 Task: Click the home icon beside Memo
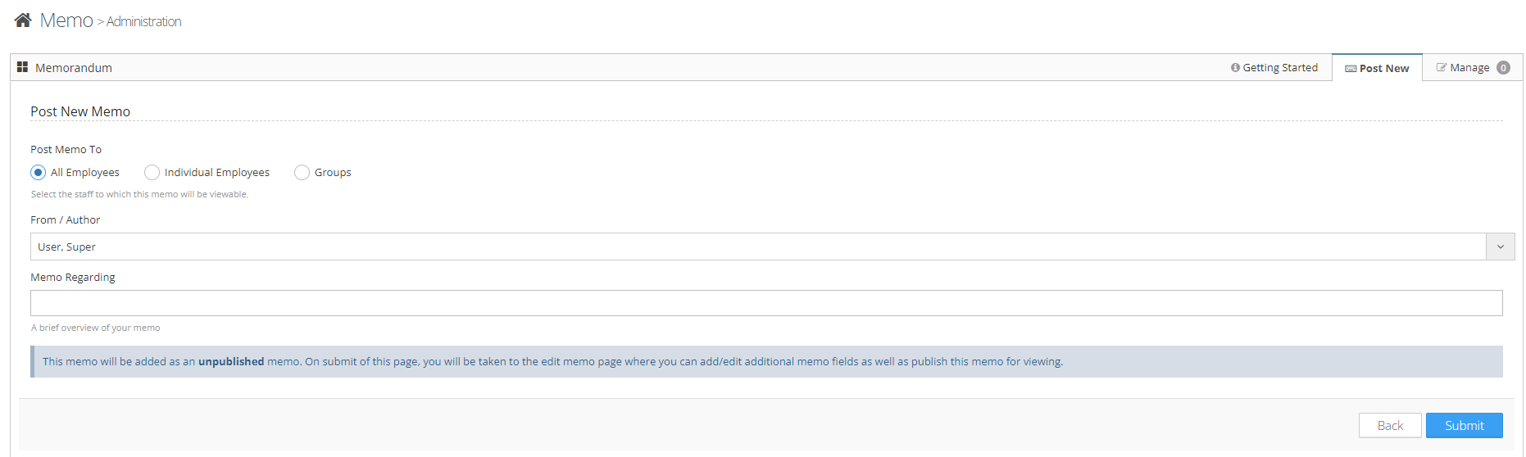point(23,20)
